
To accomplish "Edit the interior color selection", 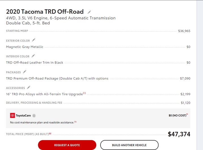I will pyautogui.click(x=33, y=56).
